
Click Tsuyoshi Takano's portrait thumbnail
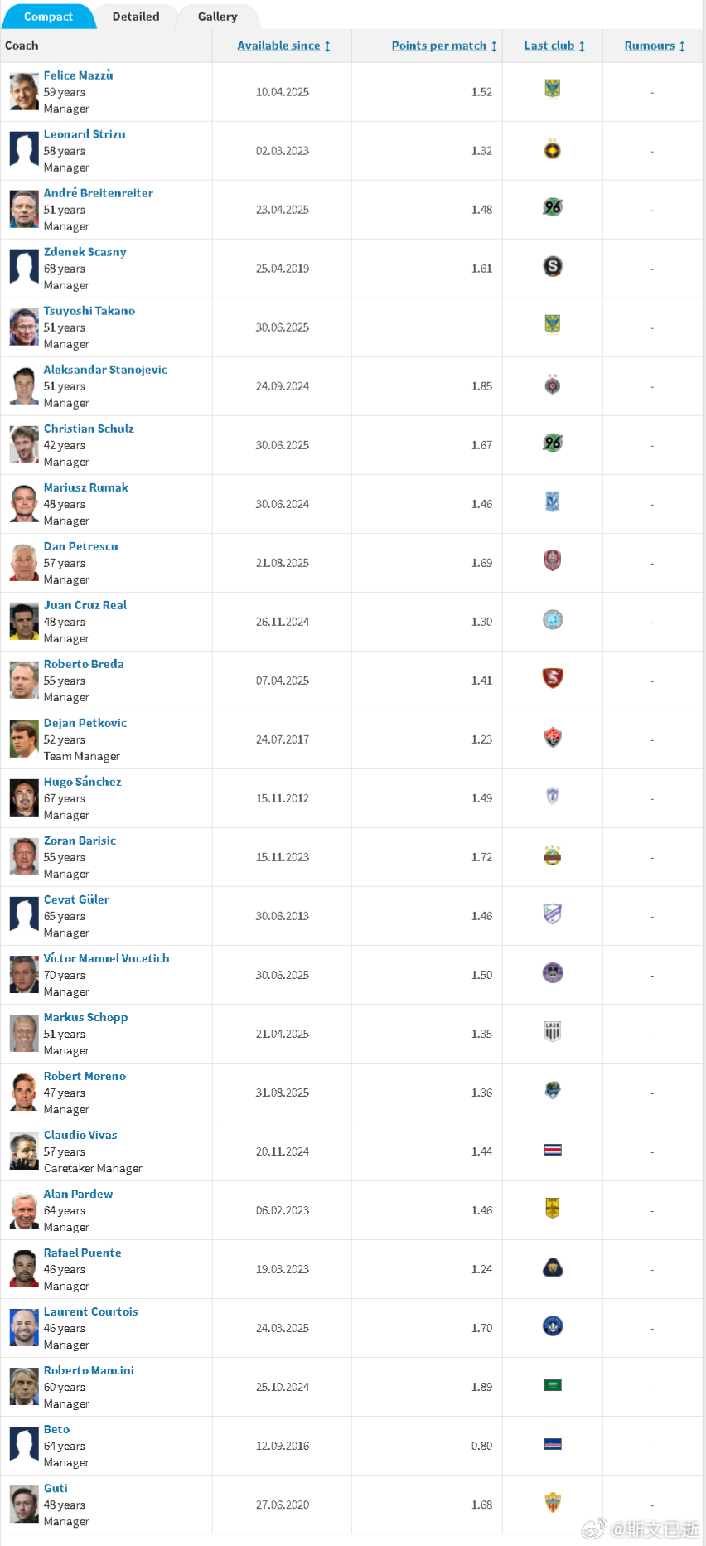click(x=24, y=327)
